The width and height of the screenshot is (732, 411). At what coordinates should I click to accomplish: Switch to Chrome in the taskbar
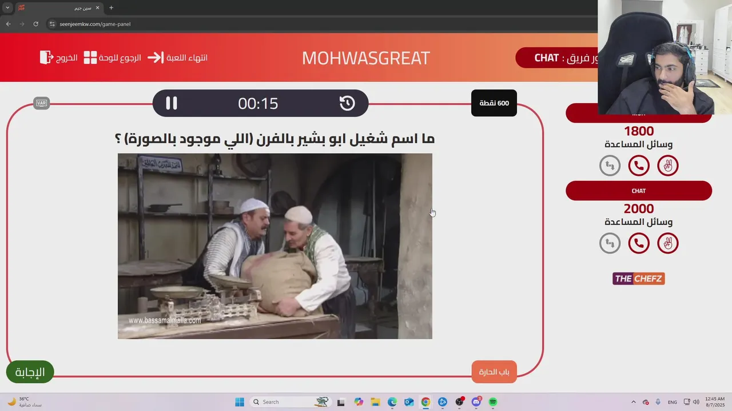coord(425,402)
